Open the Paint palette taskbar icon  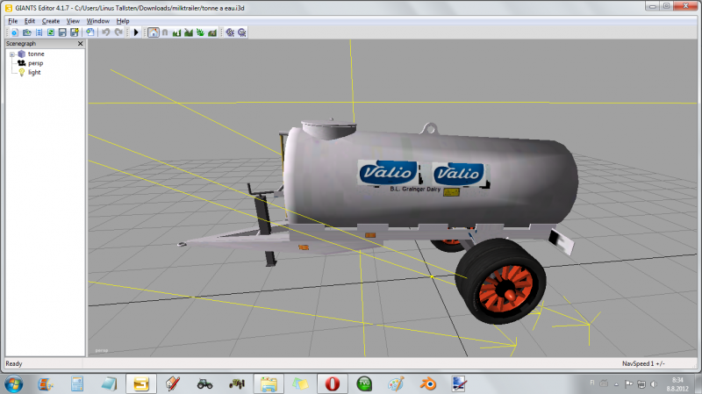click(396, 384)
